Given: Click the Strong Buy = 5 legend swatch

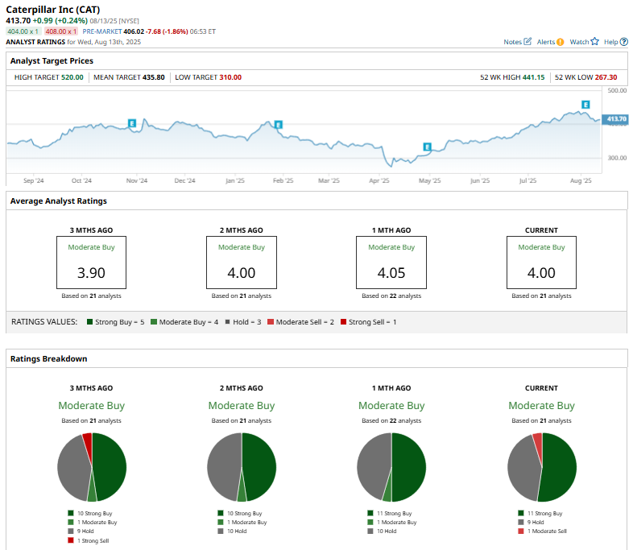Looking at the screenshot, I should coord(90,321).
